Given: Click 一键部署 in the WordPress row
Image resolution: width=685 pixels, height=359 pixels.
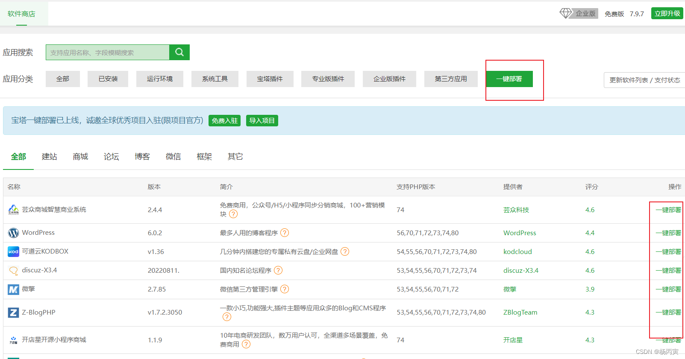Looking at the screenshot, I should [669, 233].
